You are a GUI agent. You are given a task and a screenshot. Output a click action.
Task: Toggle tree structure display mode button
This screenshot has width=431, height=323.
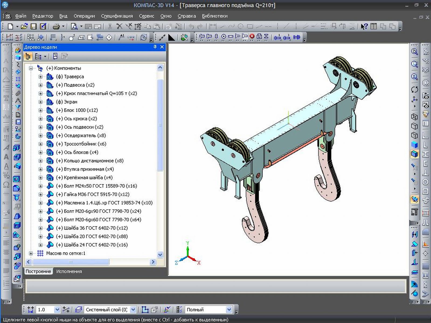tap(28, 56)
